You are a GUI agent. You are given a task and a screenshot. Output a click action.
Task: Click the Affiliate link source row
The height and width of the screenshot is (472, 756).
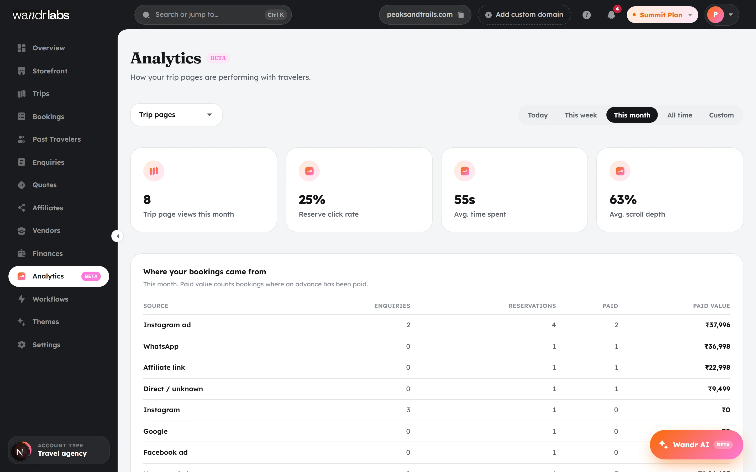pos(437,367)
